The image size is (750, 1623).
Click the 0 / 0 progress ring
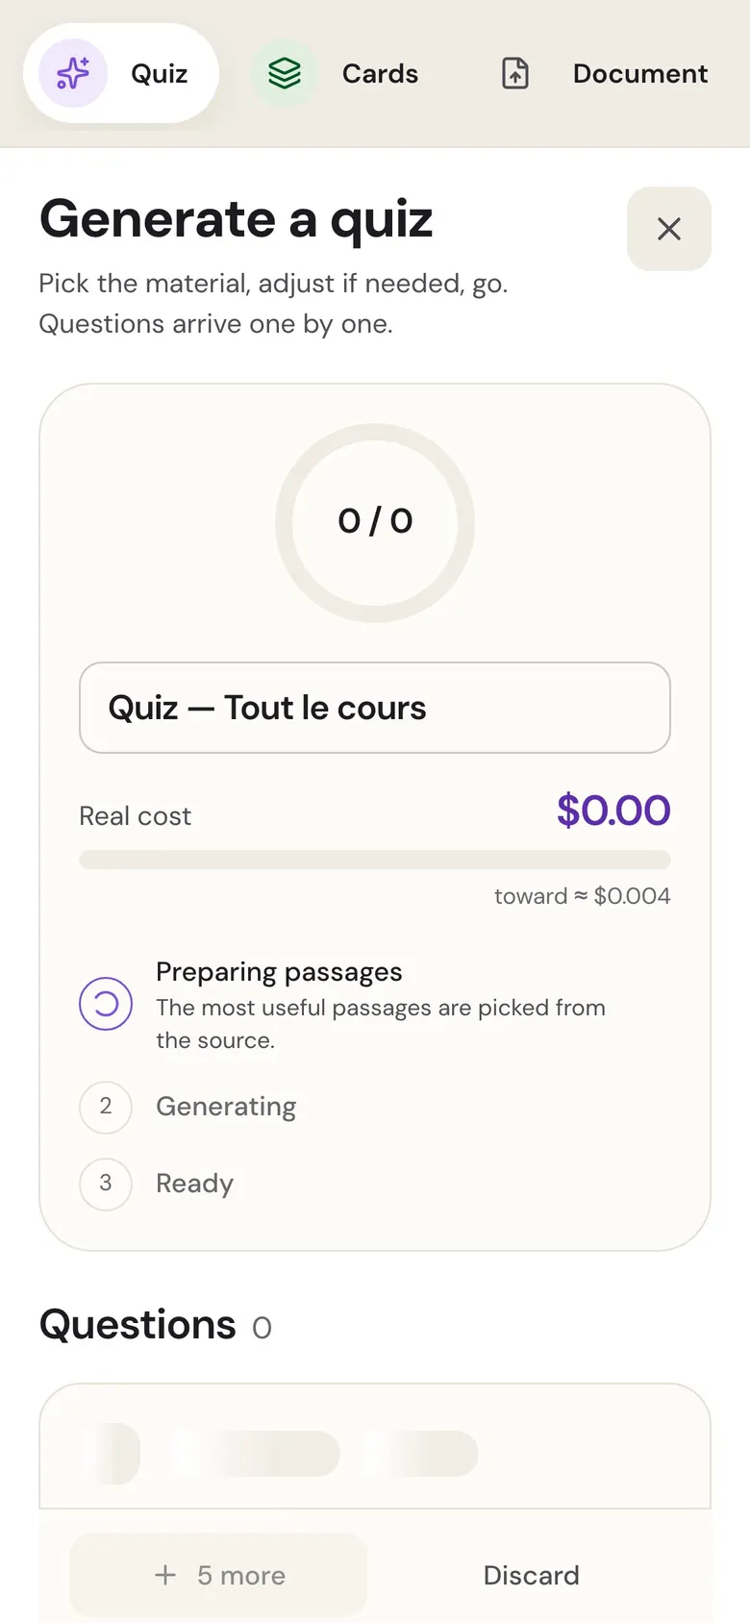coord(375,522)
